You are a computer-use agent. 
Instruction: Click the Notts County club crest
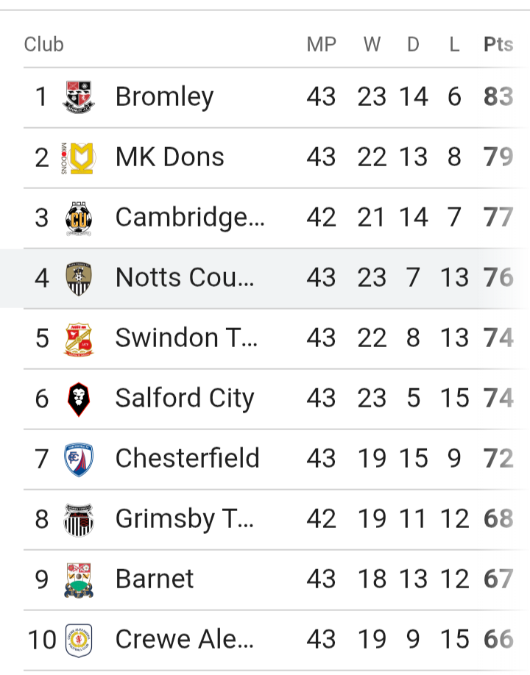[x=79, y=277]
